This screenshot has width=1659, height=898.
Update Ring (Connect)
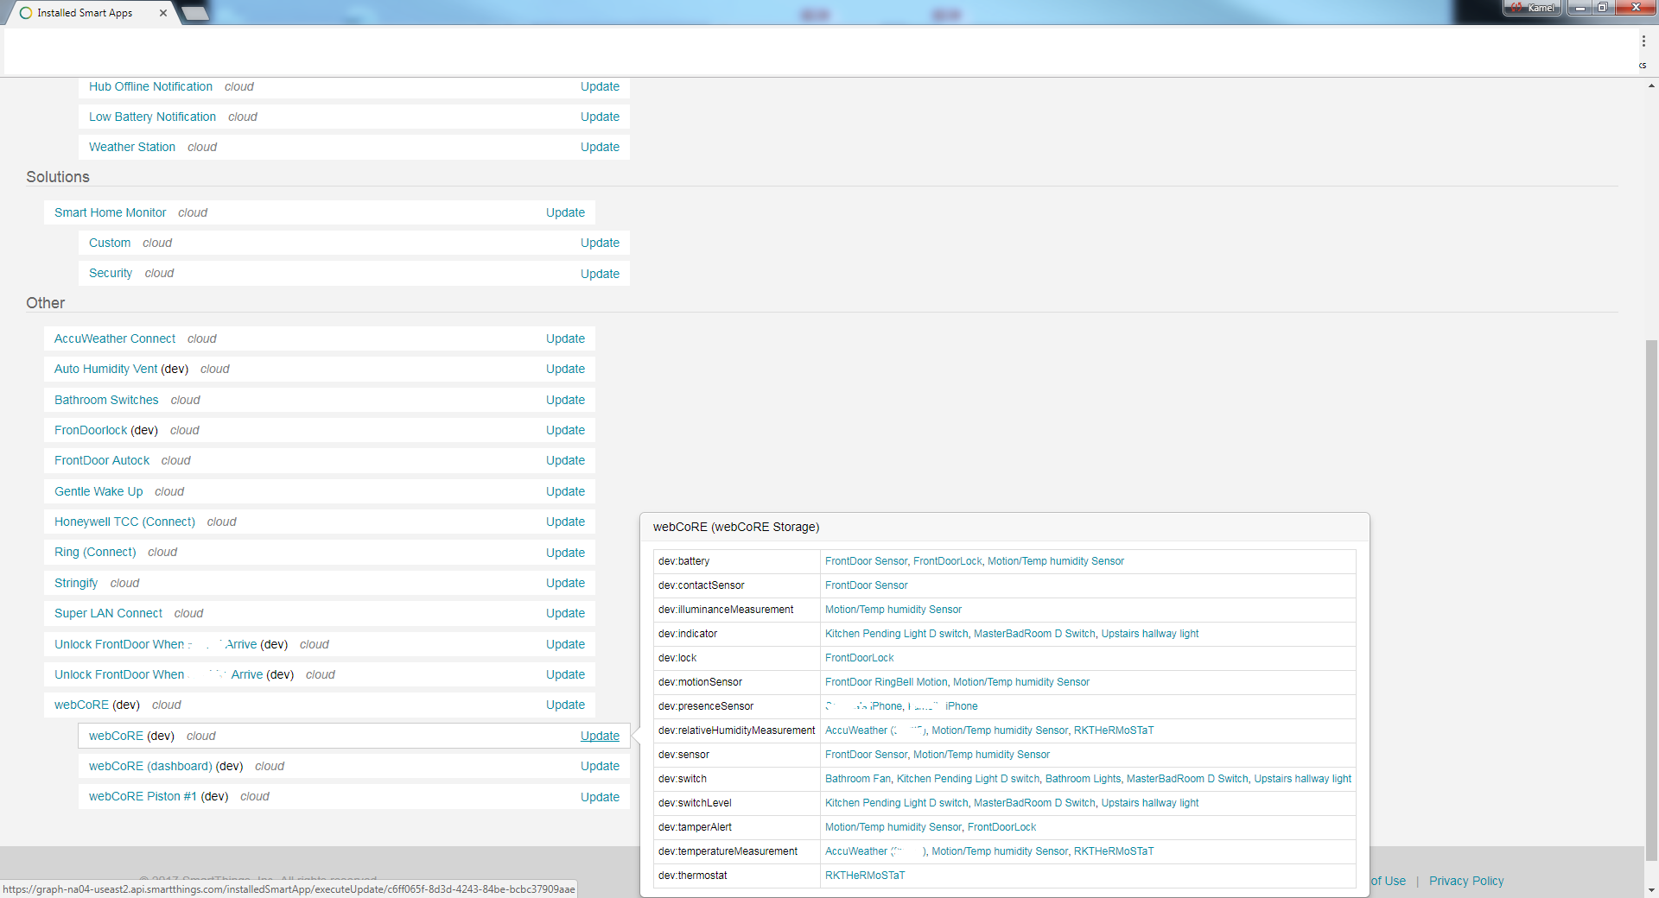[x=565, y=553]
